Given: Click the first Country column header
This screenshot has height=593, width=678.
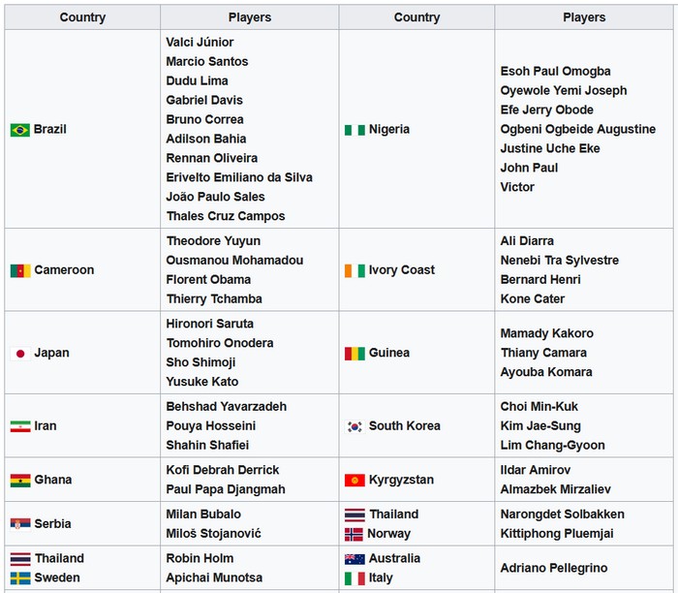Looking at the screenshot, I should point(82,17).
